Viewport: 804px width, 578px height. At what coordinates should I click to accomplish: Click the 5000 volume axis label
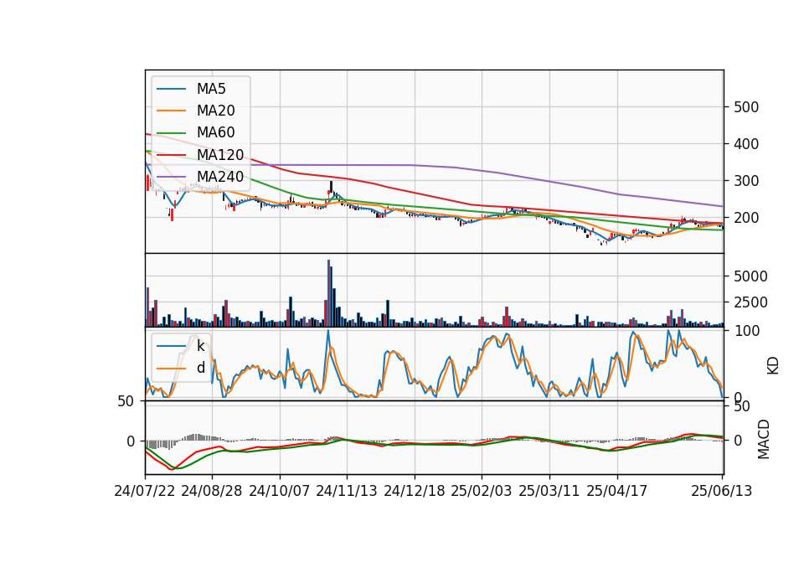tap(750, 276)
